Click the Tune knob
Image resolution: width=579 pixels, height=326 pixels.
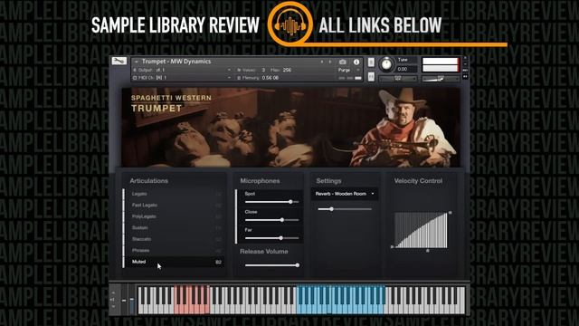(386, 64)
